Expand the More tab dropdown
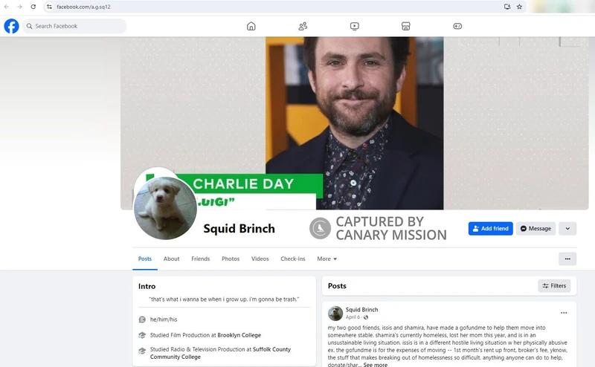The image size is (595, 367). pos(327,259)
